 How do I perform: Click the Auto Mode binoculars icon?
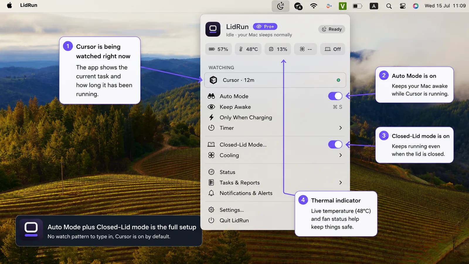click(x=211, y=96)
